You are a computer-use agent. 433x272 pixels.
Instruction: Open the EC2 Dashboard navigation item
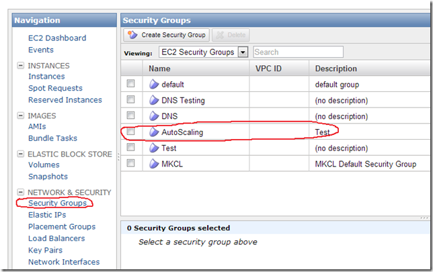57,38
